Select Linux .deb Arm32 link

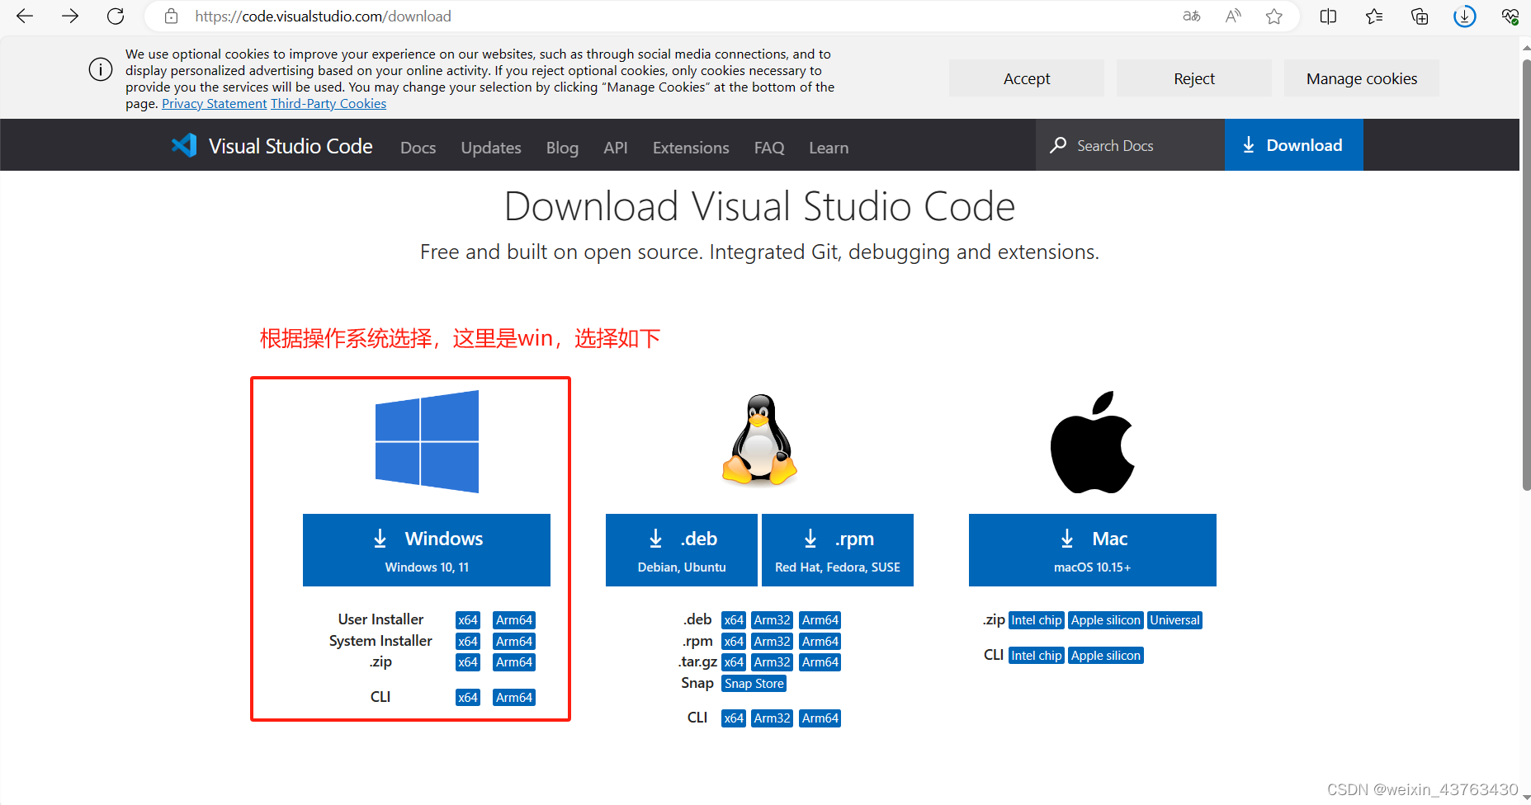point(773,620)
